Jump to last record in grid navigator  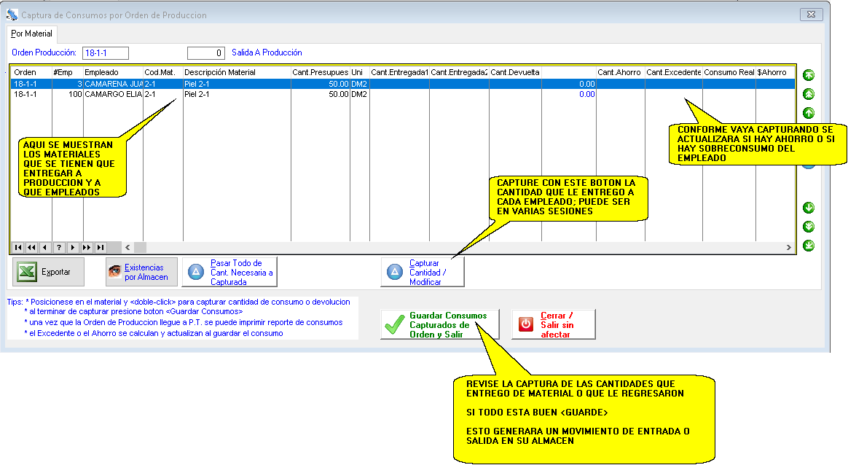[101, 247]
